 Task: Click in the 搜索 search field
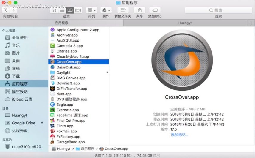coord(218,10)
